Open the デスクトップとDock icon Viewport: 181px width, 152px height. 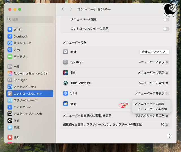10,114
